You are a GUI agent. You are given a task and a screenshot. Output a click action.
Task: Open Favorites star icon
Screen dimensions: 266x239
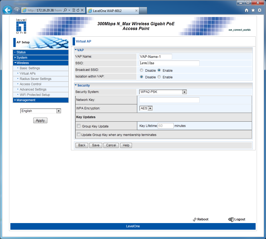(x=253, y=10)
